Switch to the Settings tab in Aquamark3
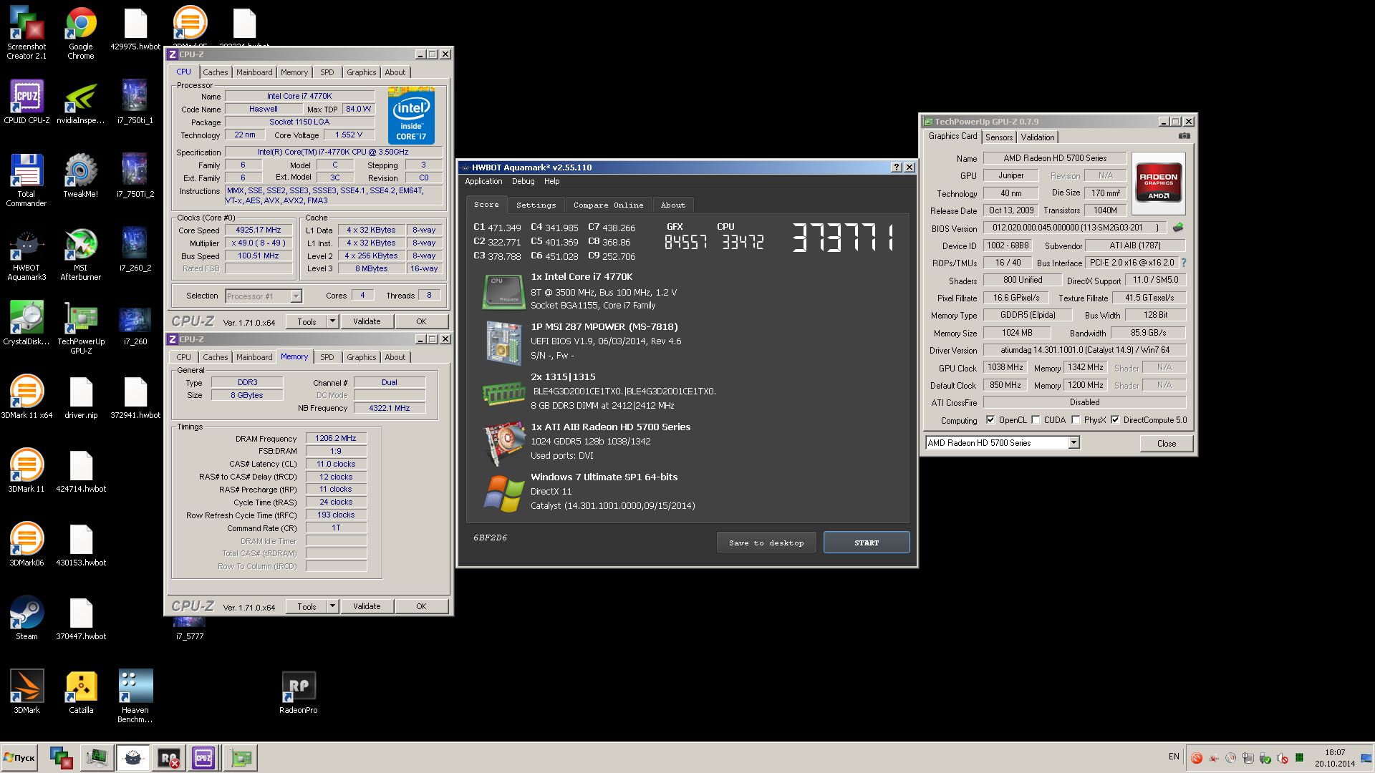1375x773 pixels. (x=536, y=205)
